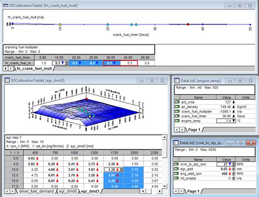Click tab scroll right arrow in 2D table
259x197 pixels.
pos(10,68)
